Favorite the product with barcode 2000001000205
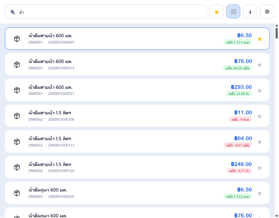The image size is (279, 218). click(x=260, y=193)
